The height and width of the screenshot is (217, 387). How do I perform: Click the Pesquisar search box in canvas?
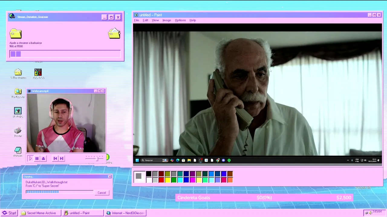154,160
